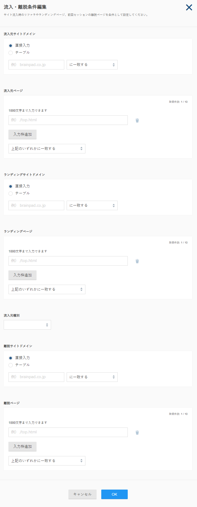
Task: Close the 流入・離脱条件編集 dialog with X
Action: pos(189,7)
